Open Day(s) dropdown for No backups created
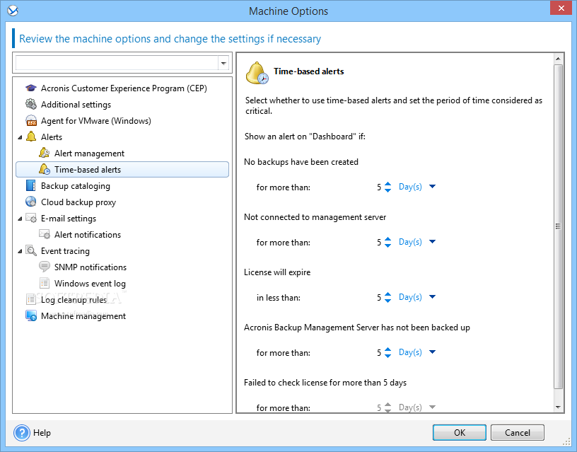This screenshot has width=577, height=452. point(432,187)
